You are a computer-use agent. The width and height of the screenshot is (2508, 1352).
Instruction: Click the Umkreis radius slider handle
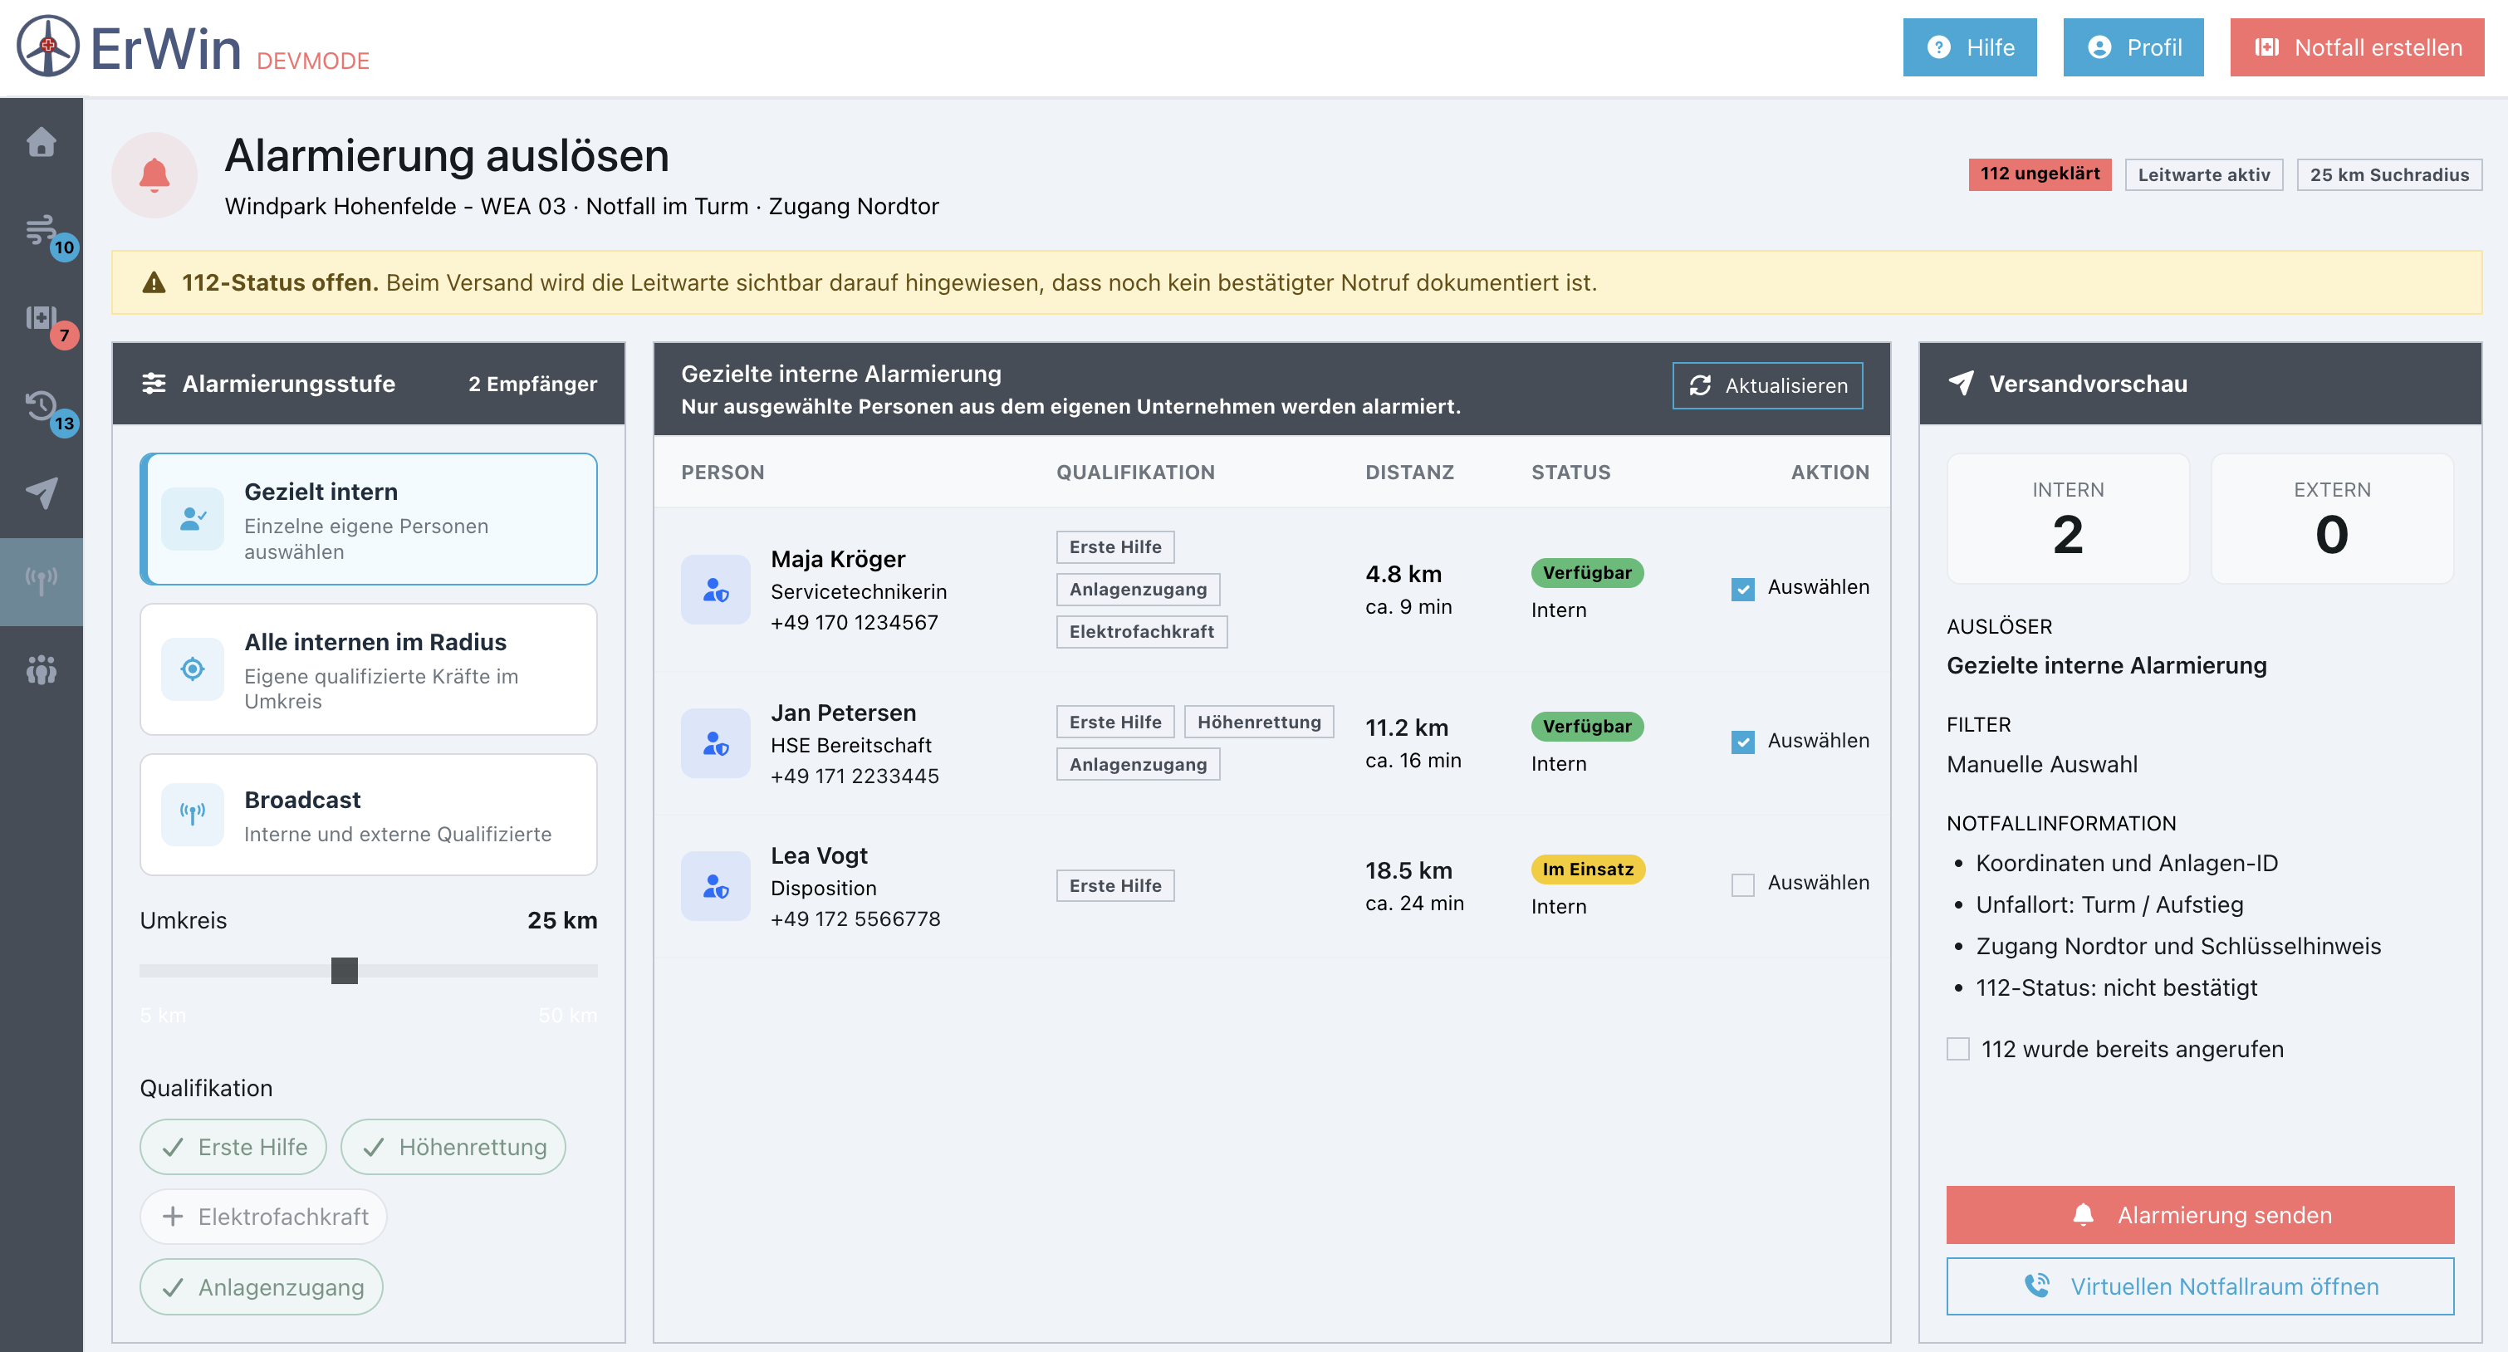tap(345, 971)
